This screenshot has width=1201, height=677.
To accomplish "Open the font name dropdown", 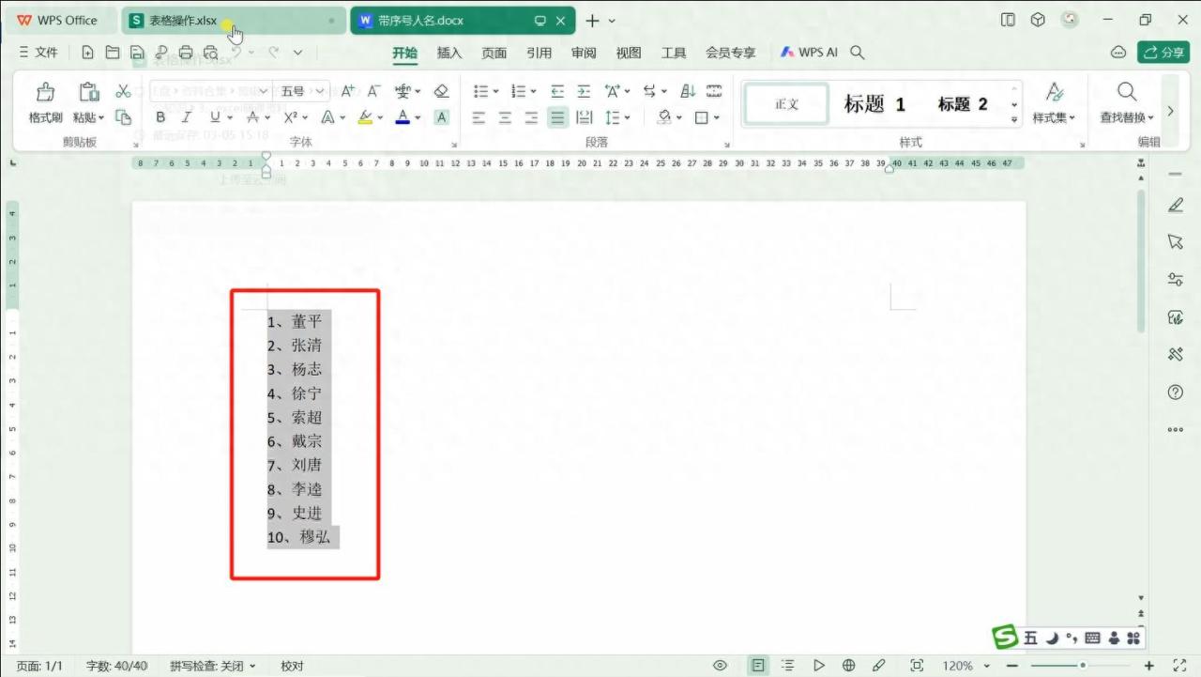I will [263, 91].
